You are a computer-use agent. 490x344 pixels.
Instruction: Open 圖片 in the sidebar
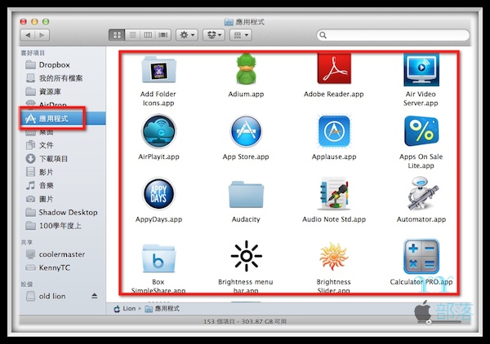point(63,199)
